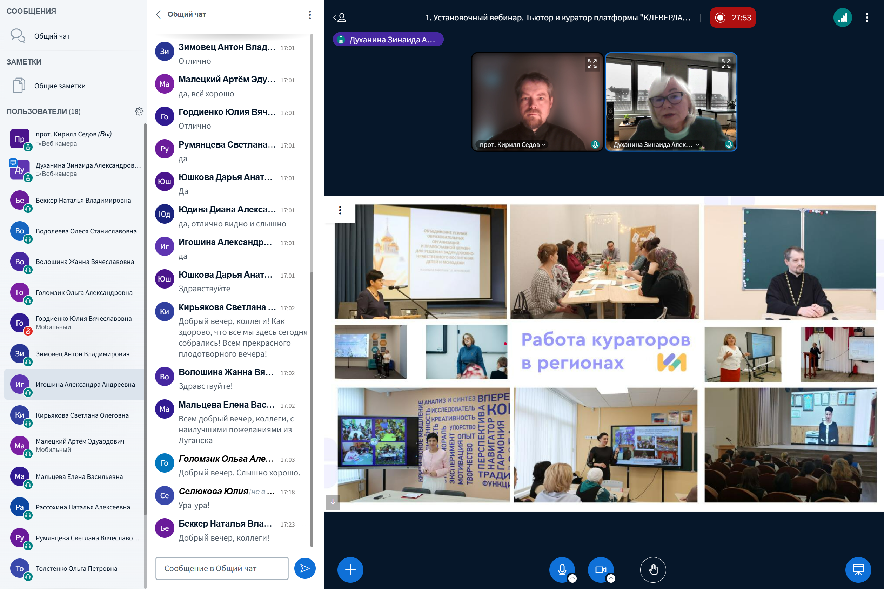Send the chat message with arrow button
The height and width of the screenshot is (589, 884).
tap(304, 568)
